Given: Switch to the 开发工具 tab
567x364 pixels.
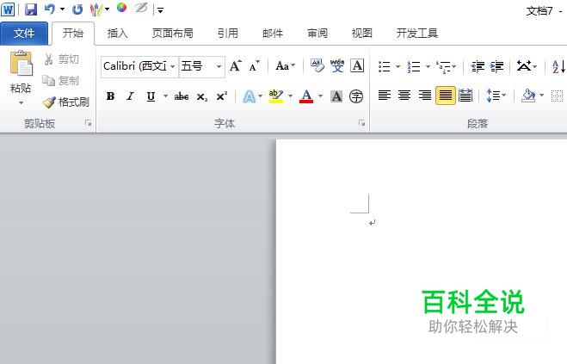Looking at the screenshot, I should (417, 34).
